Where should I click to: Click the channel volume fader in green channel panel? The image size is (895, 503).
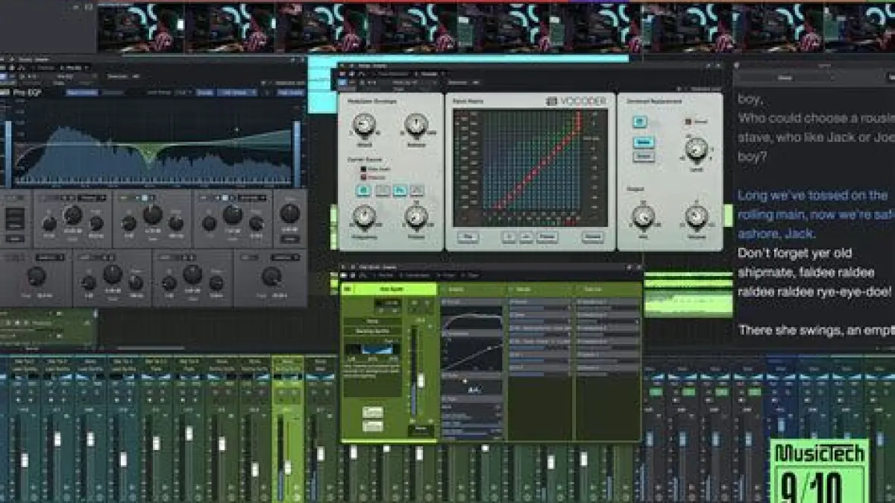click(420, 380)
